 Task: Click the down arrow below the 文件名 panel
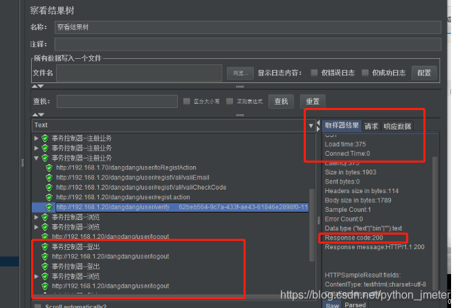(41, 87)
